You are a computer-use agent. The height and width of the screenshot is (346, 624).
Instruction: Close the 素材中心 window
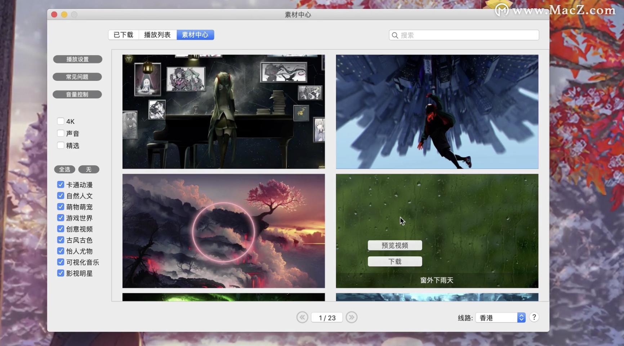pyautogui.click(x=54, y=14)
